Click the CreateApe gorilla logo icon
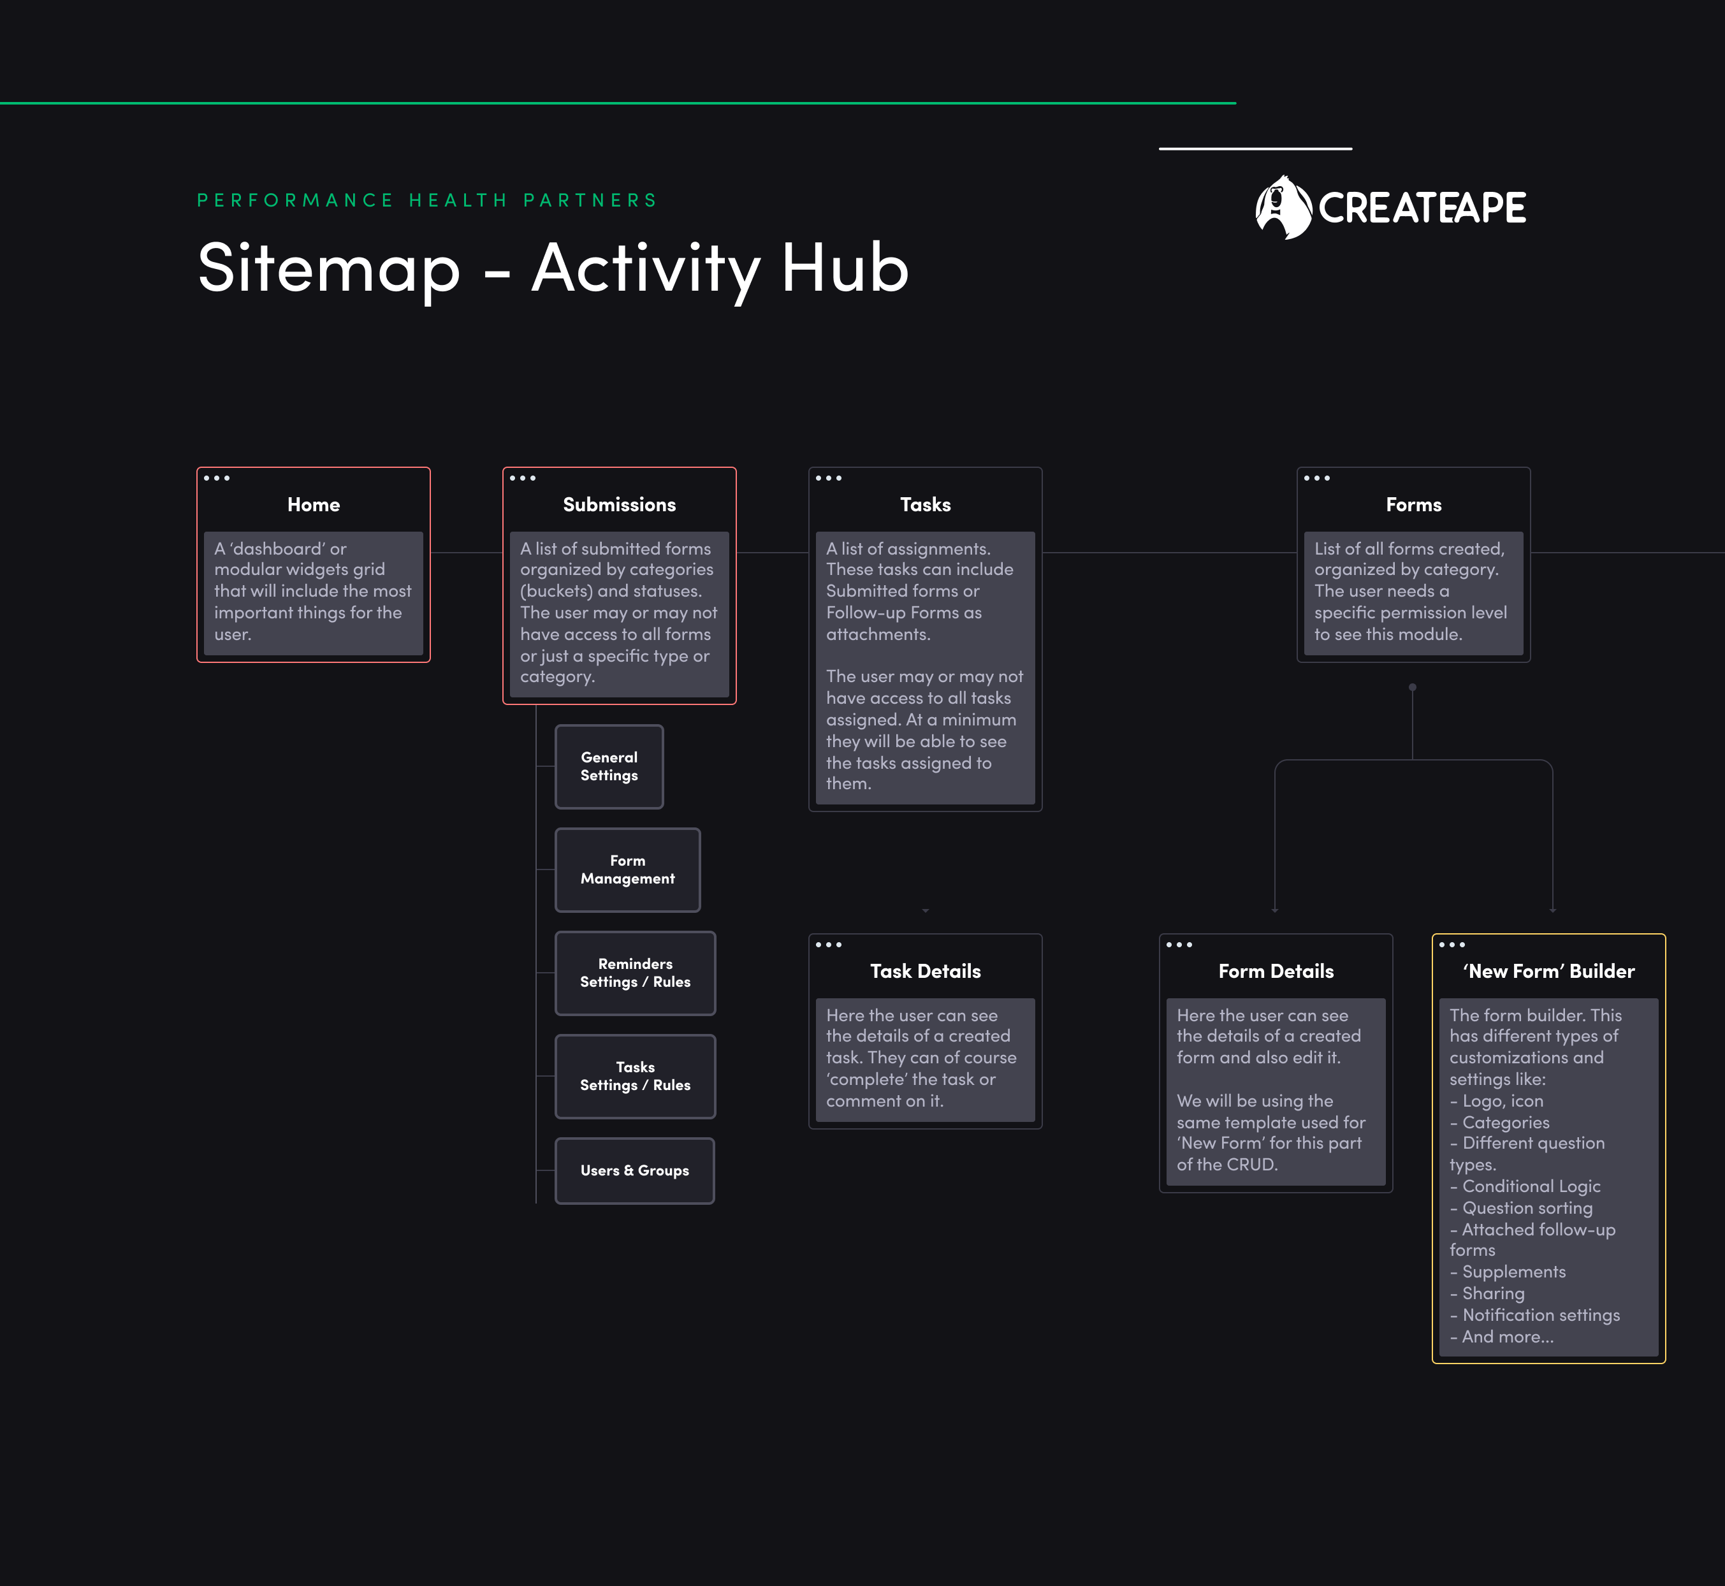This screenshot has width=1725, height=1586. (x=1283, y=207)
